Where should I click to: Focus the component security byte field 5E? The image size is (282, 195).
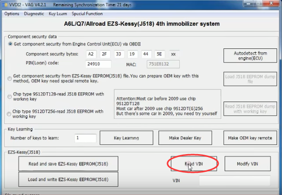(x=160, y=54)
